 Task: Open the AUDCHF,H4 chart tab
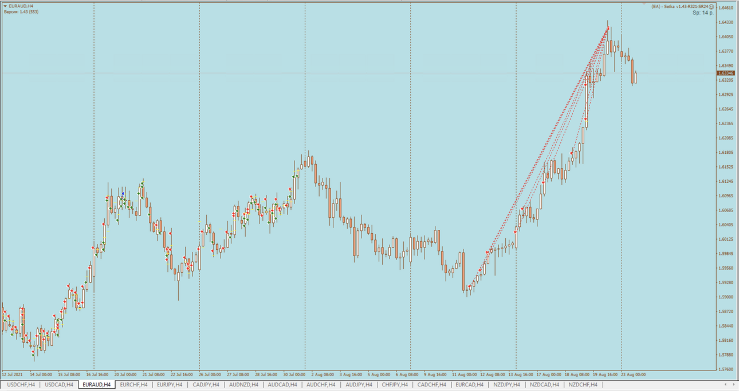pyautogui.click(x=321, y=385)
